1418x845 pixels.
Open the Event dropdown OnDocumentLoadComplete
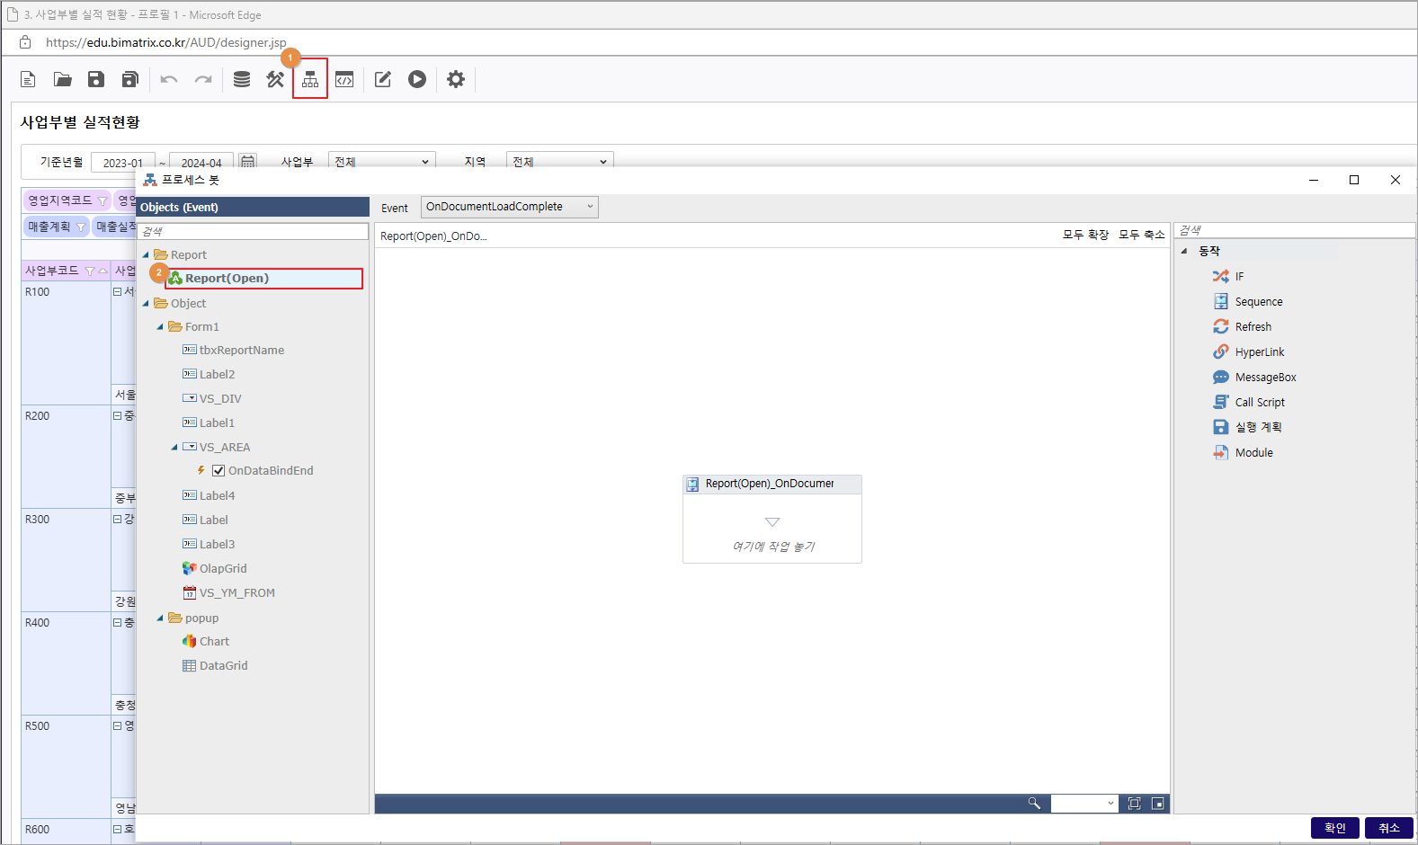click(x=509, y=207)
